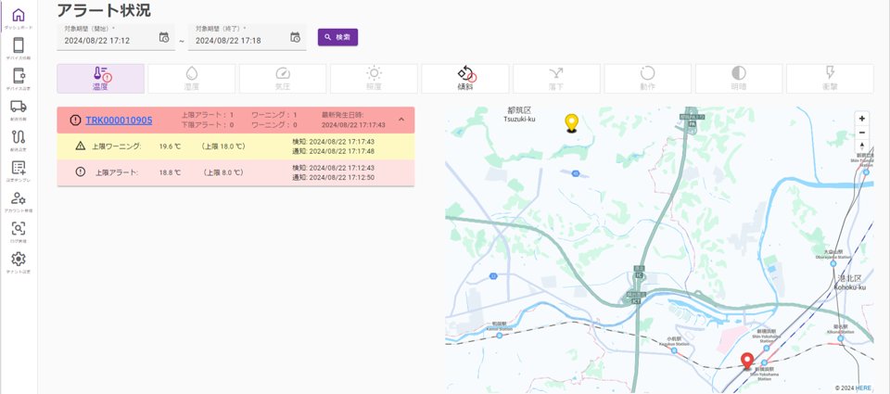Click Kamoi Station marker on map

tap(499, 336)
